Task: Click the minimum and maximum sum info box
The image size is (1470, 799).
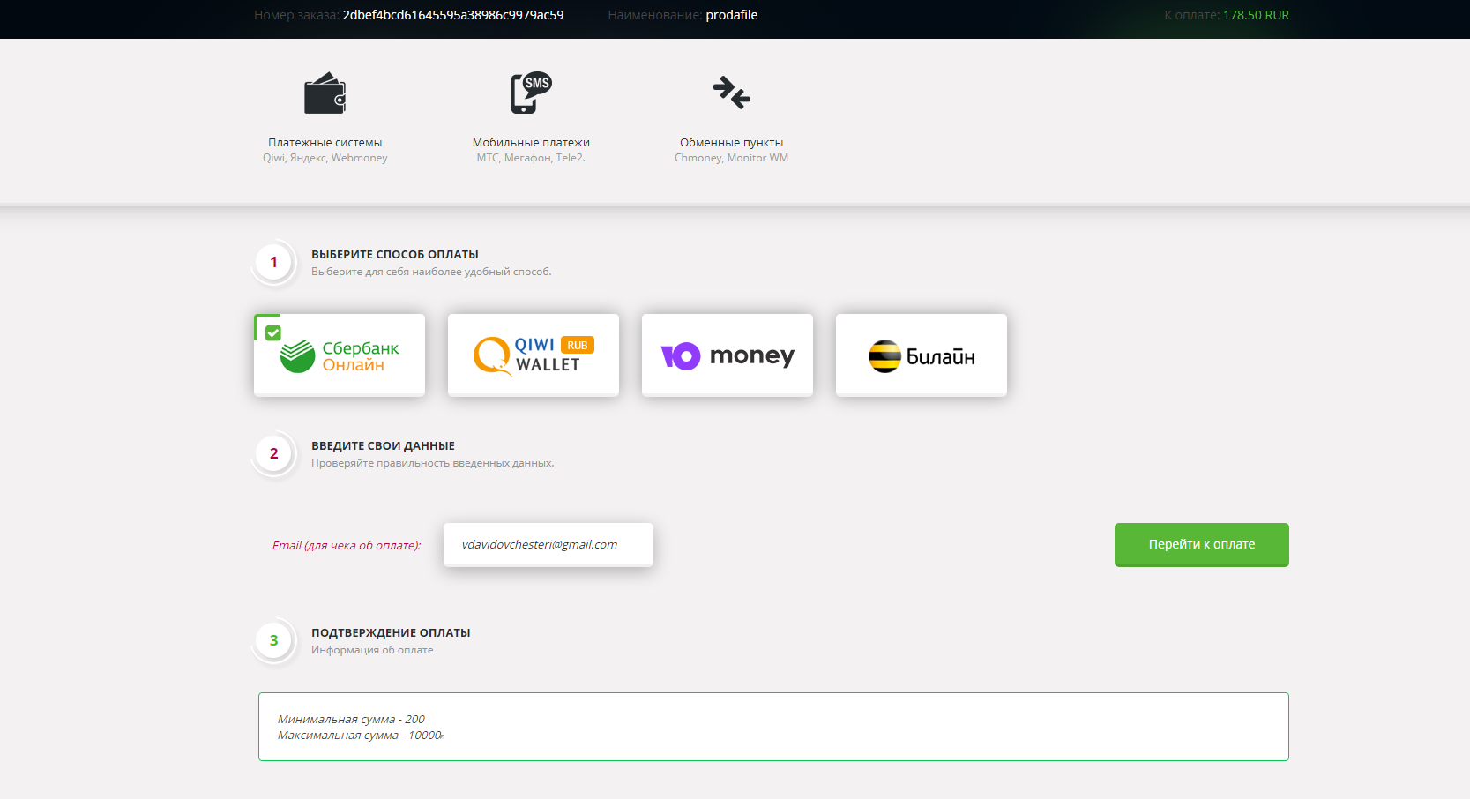Action: 773,727
